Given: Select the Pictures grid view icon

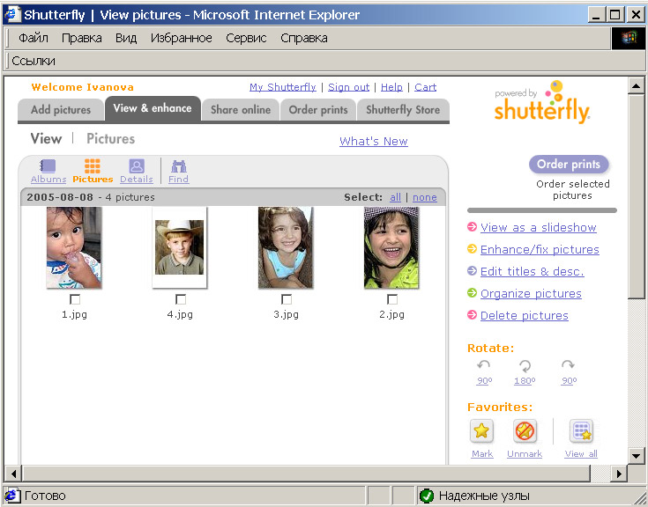Looking at the screenshot, I should point(93,165).
